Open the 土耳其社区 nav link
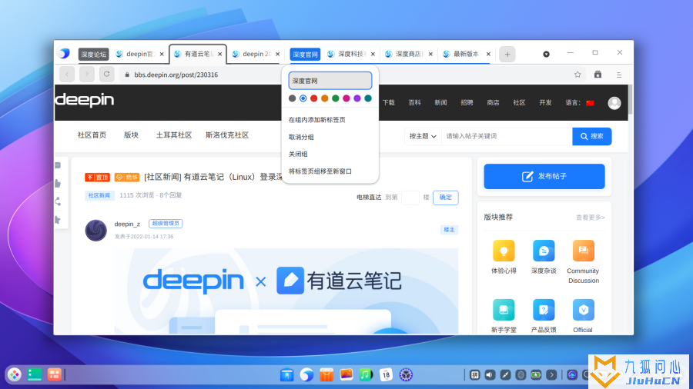The image size is (693, 389). pyautogui.click(x=174, y=135)
